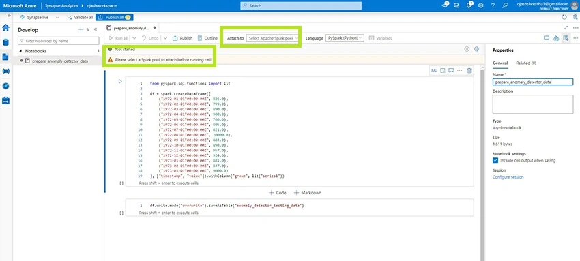Collapse the Notebooks tree section
This screenshot has height=261, width=580.
click(x=20, y=51)
